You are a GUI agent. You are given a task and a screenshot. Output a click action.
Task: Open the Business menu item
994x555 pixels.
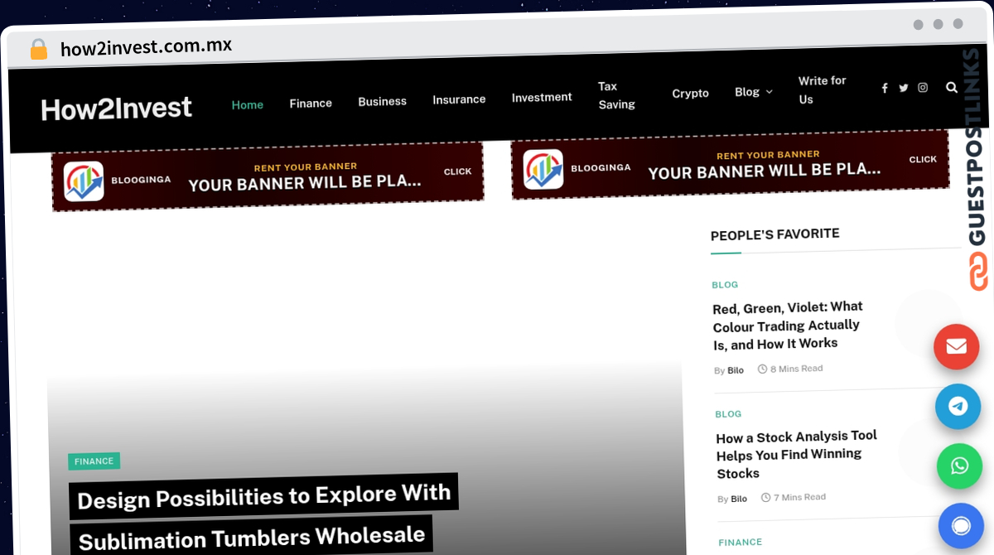(x=383, y=101)
